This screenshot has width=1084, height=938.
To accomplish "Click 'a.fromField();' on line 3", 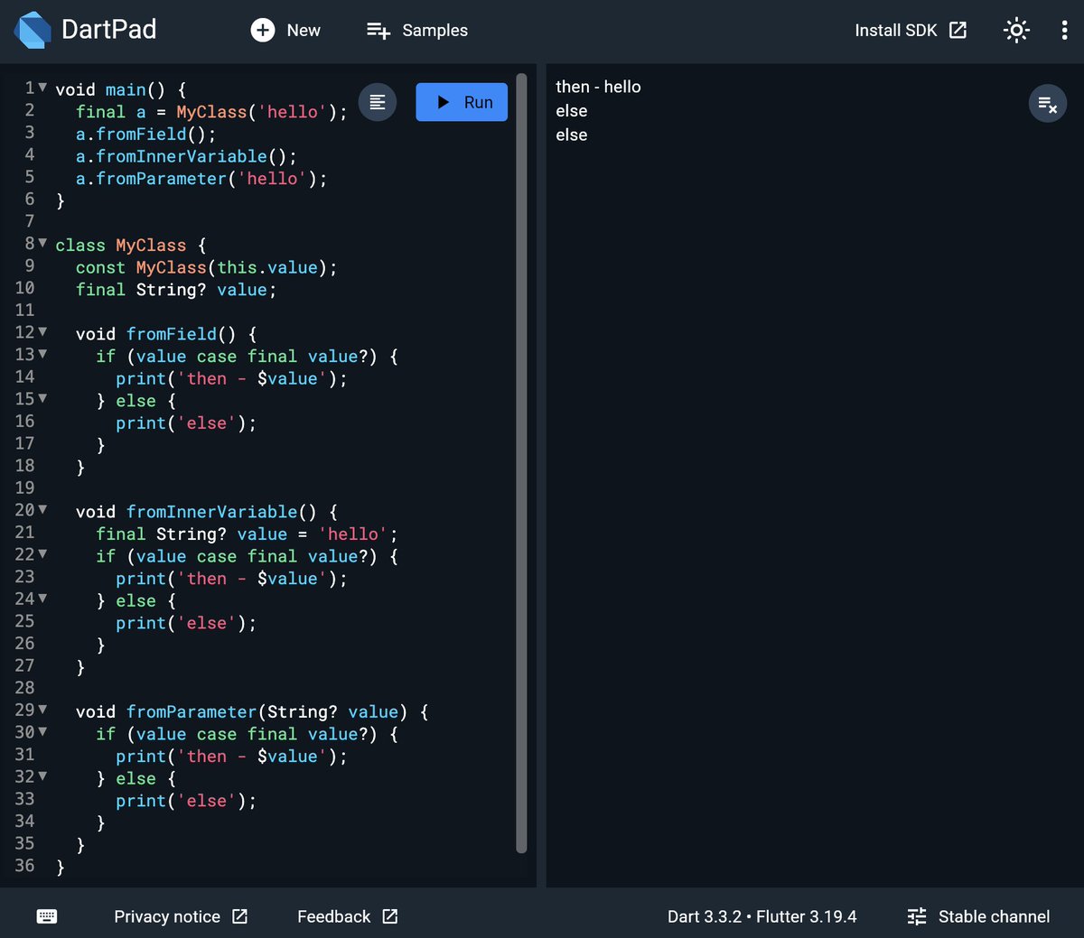I will pos(145,134).
